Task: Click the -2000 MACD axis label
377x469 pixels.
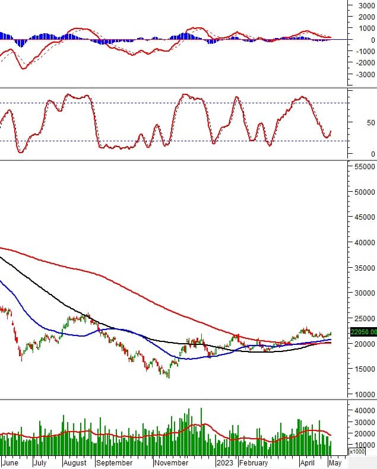Action: [366, 63]
